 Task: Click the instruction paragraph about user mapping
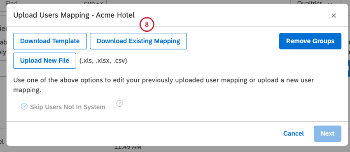tap(163, 85)
